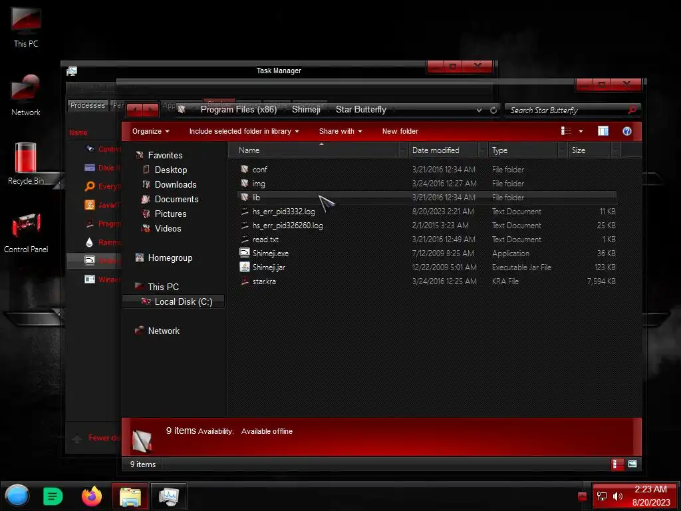Click the Start orb button
The image size is (681, 511).
click(17, 496)
